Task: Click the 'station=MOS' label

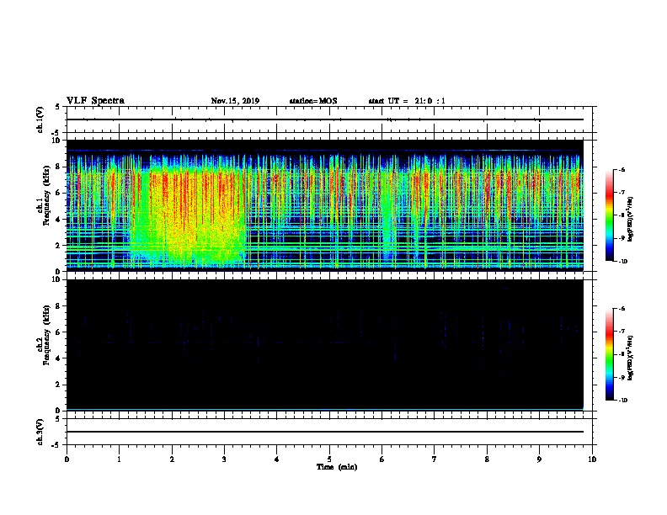Action: coord(313,101)
